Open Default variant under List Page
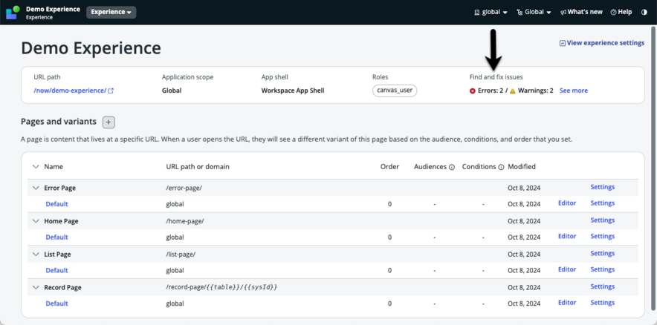Screen dimensions: 657x325 [56, 270]
